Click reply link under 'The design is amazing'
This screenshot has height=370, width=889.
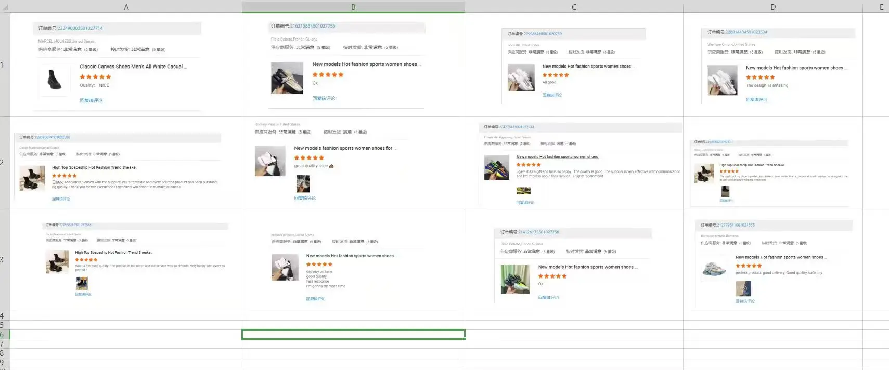(756, 99)
